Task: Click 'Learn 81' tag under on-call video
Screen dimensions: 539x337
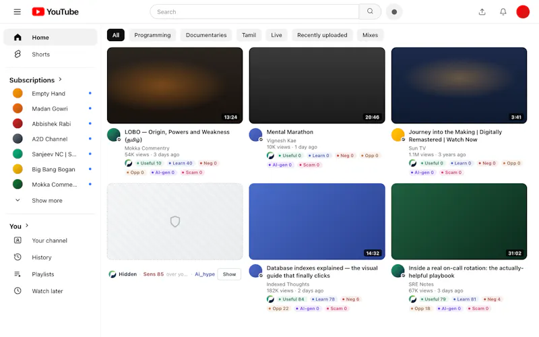Action: point(464,299)
